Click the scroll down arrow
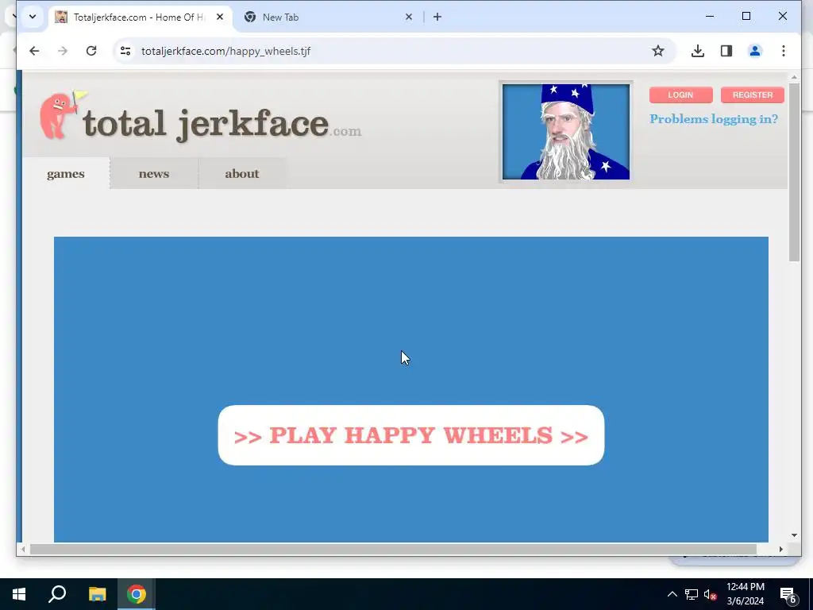The width and height of the screenshot is (813, 610). click(x=794, y=535)
